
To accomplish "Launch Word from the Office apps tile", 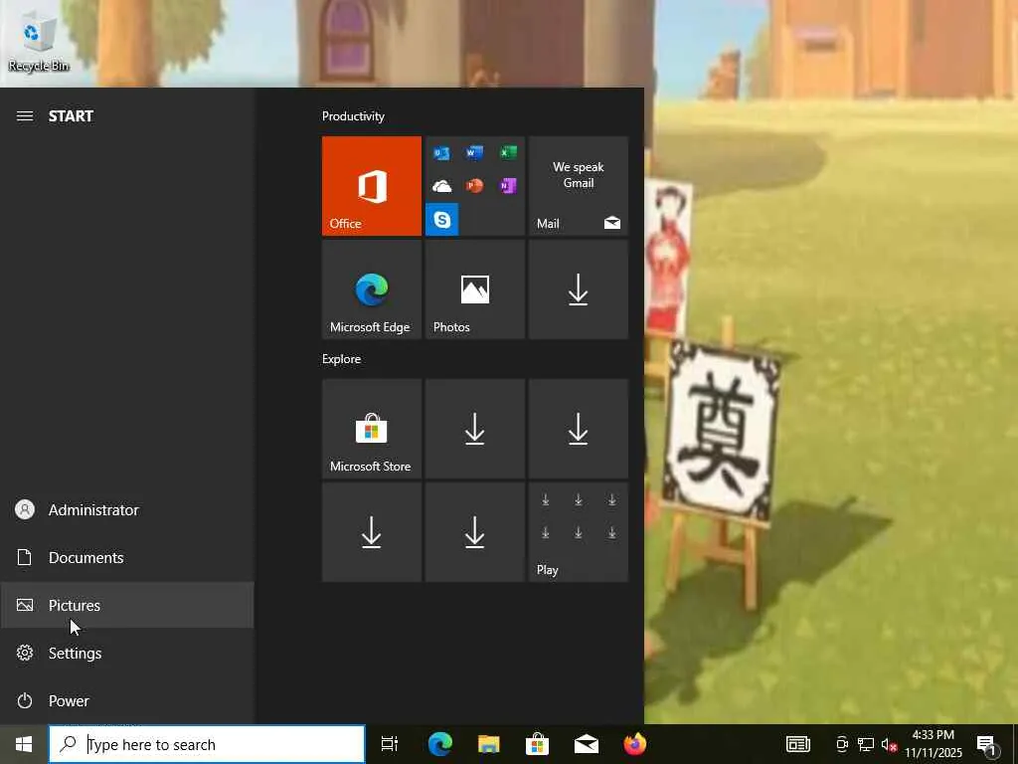I will 474,153.
